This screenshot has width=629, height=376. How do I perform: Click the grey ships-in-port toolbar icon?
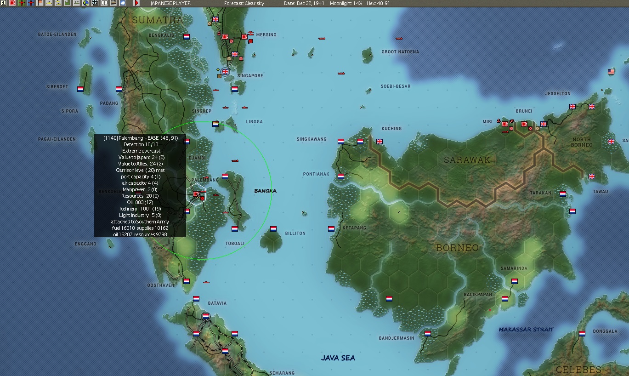point(77,3)
